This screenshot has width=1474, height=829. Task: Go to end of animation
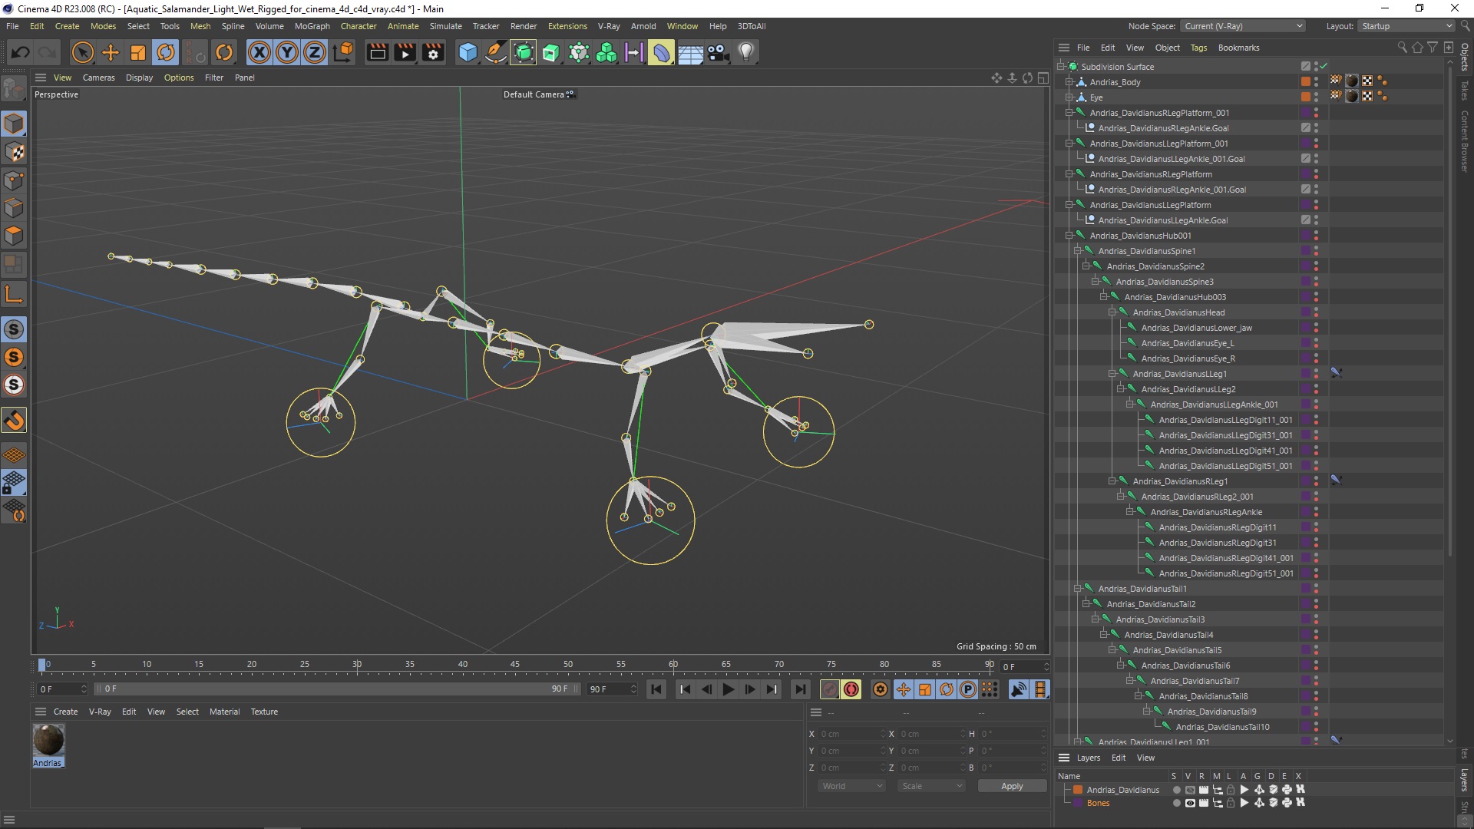(x=801, y=689)
